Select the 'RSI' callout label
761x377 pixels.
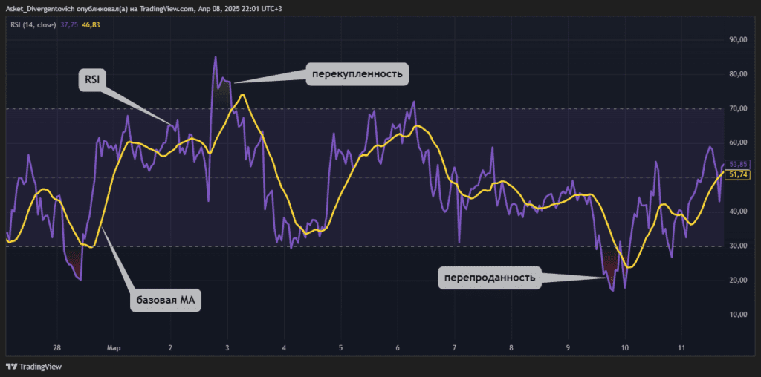[92, 80]
